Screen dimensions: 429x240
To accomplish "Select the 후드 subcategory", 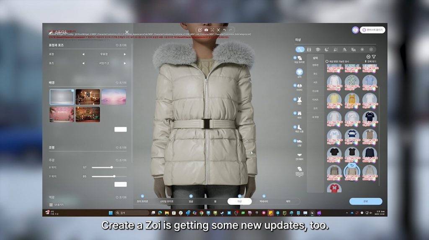I will click(x=315, y=74).
